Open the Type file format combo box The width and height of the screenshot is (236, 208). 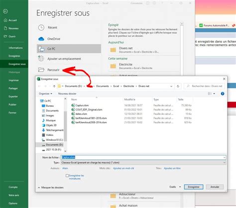(x=143, y=163)
